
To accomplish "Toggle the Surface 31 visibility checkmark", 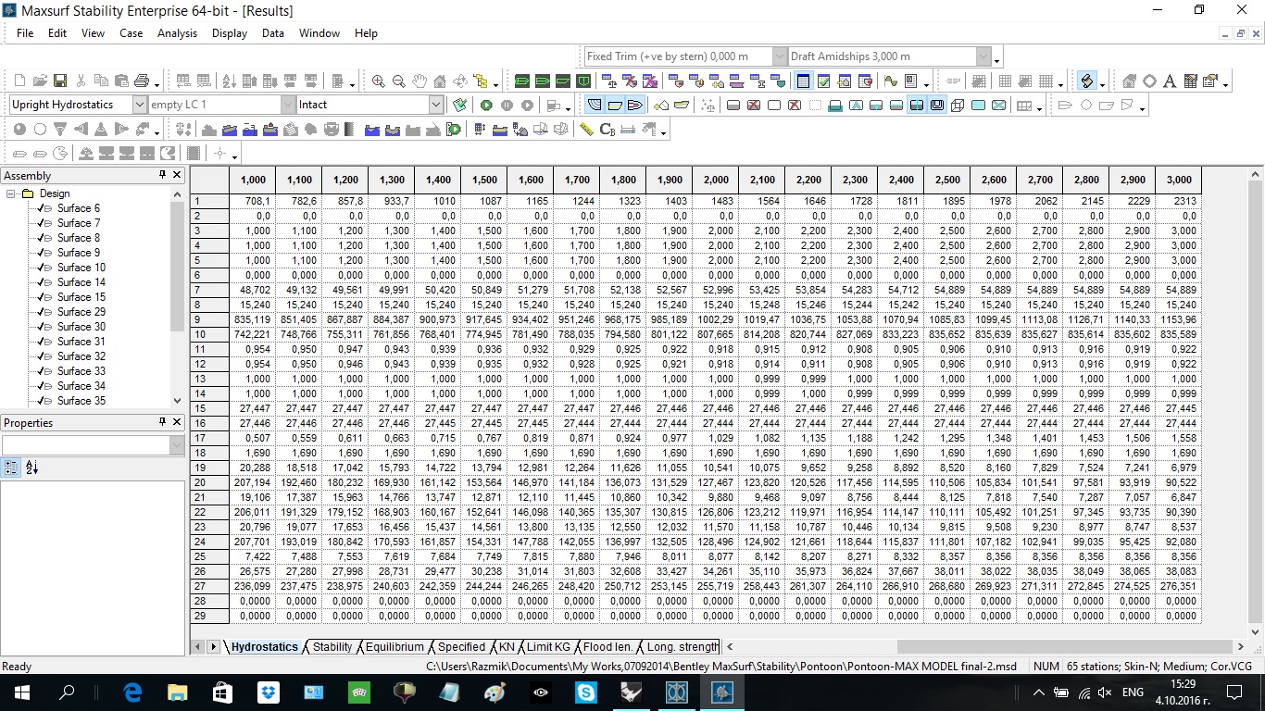I will 41,342.
